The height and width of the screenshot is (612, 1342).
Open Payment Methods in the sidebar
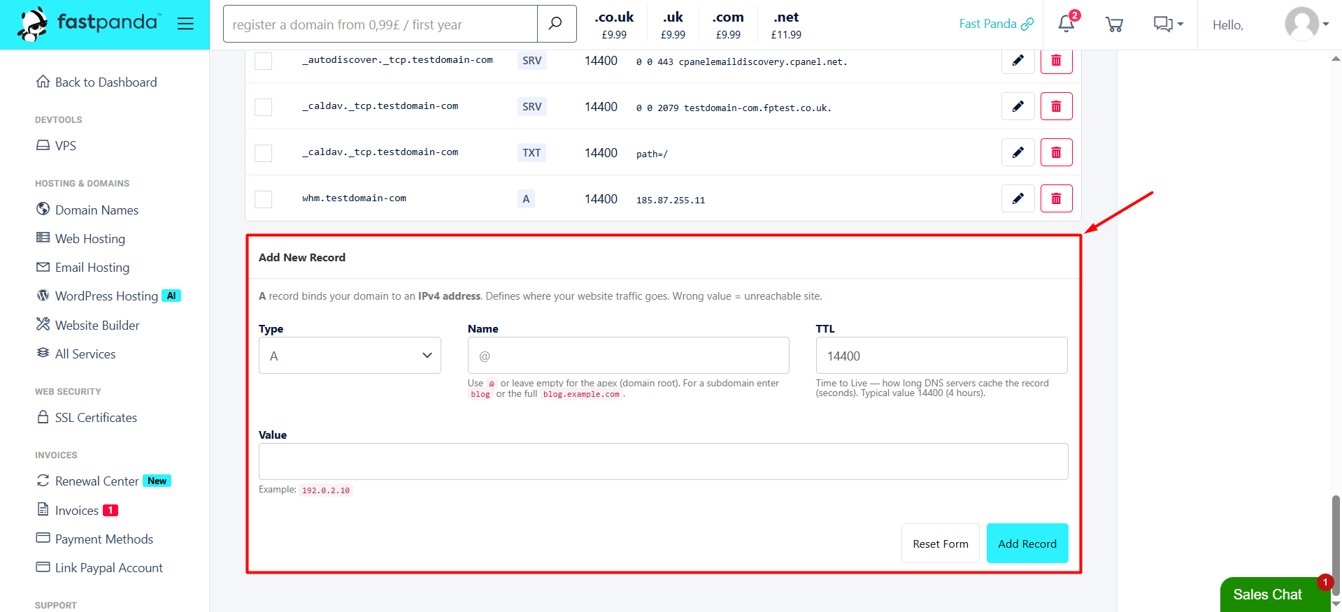pyautogui.click(x=94, y=539)
